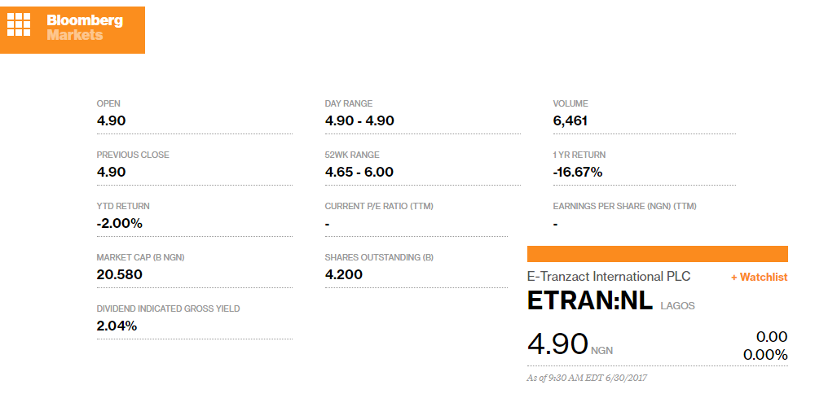Select the E-Tranzact International PLC name
This screenshot has width=815, height=407.
(609, 277)
